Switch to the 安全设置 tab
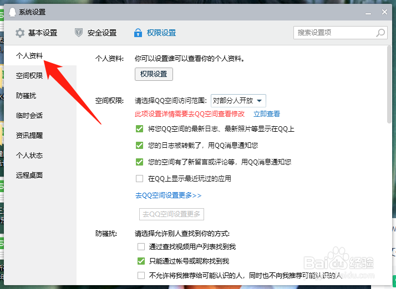 [96, 33]
